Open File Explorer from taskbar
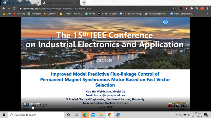 coord(101,115)
